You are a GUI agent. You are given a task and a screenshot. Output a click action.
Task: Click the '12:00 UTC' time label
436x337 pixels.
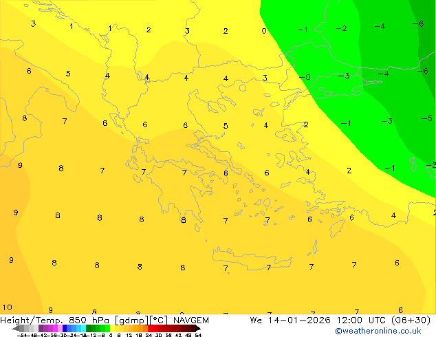tap(361, 320)
